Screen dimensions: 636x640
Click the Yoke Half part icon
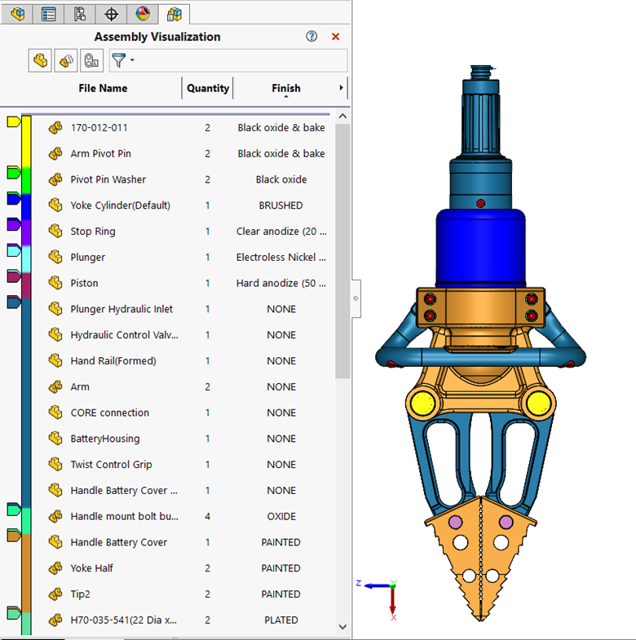pos(55,568)
